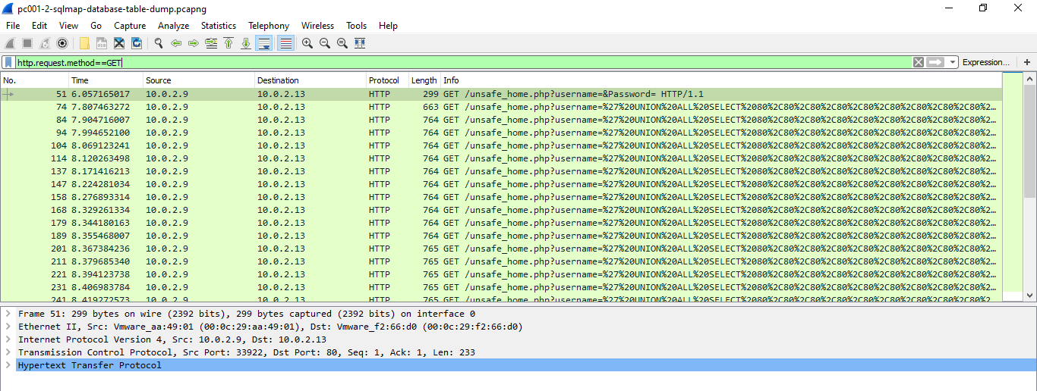Open the Statistics menu

click(x=219, y=26)
